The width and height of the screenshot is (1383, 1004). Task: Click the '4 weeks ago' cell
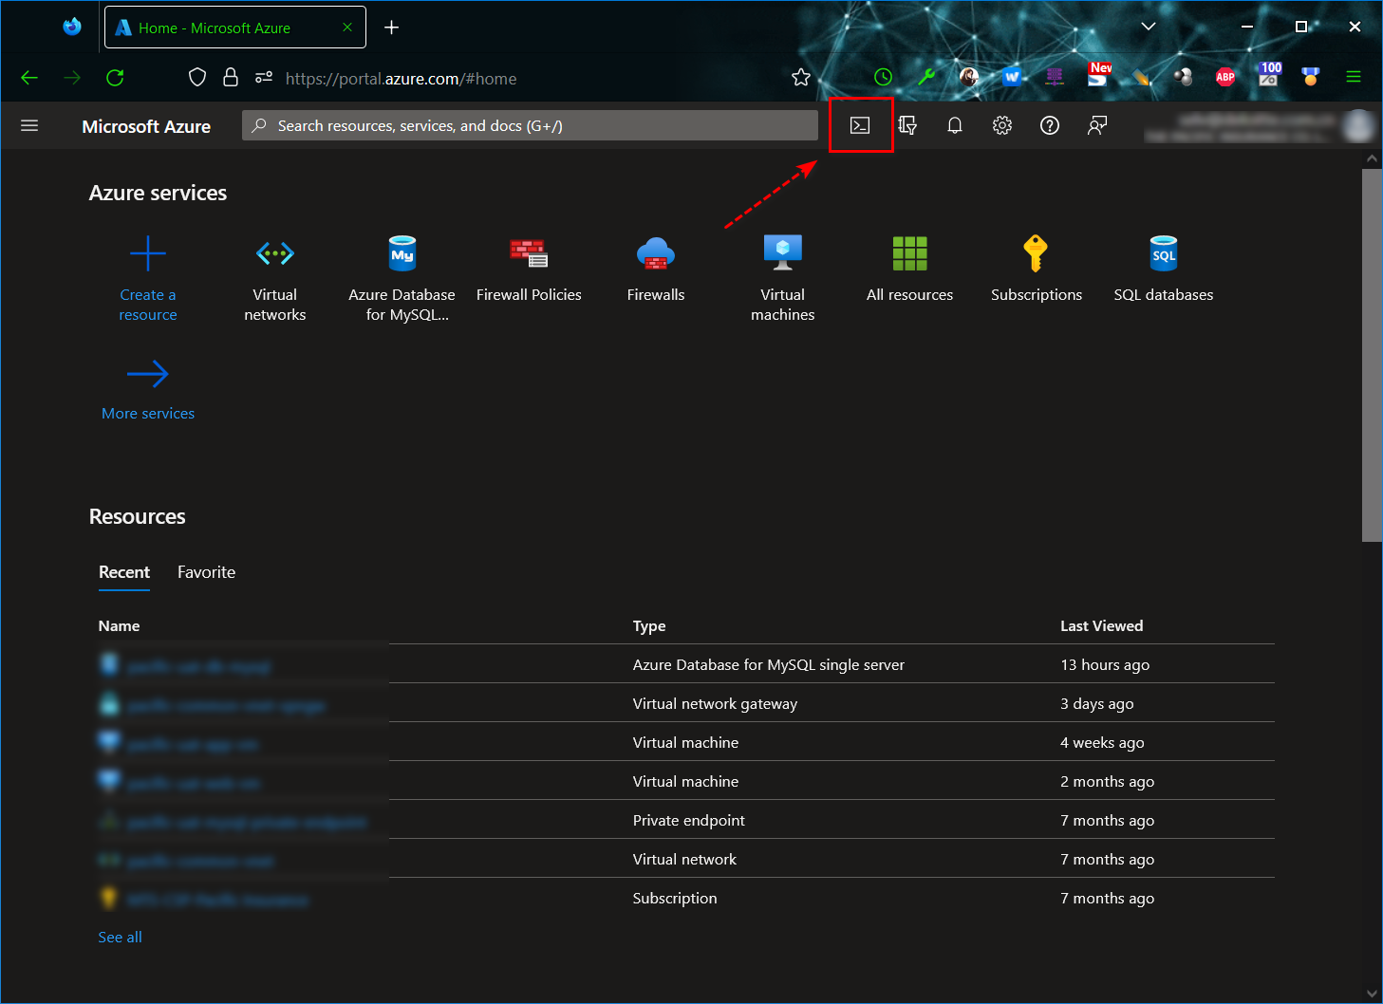click(x=1102, y=743)
